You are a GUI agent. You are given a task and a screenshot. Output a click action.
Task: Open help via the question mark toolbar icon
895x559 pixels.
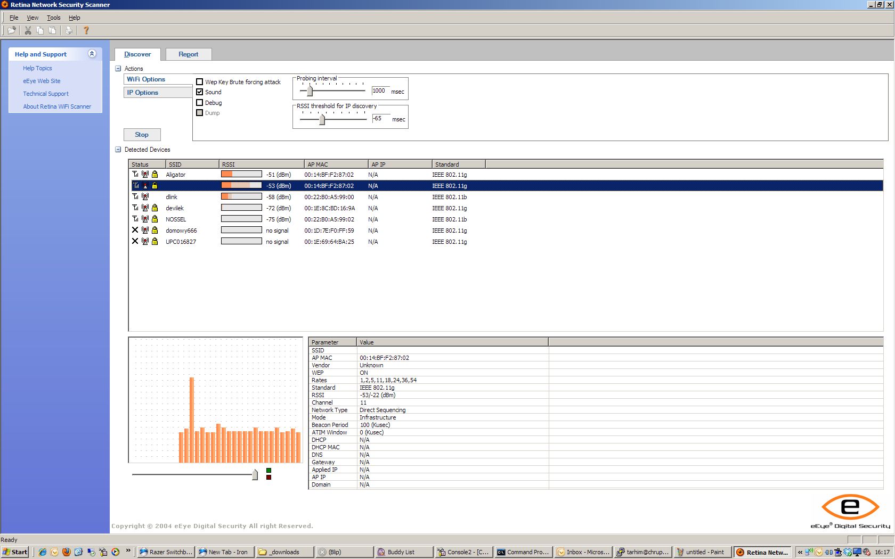tap(86, 30)
